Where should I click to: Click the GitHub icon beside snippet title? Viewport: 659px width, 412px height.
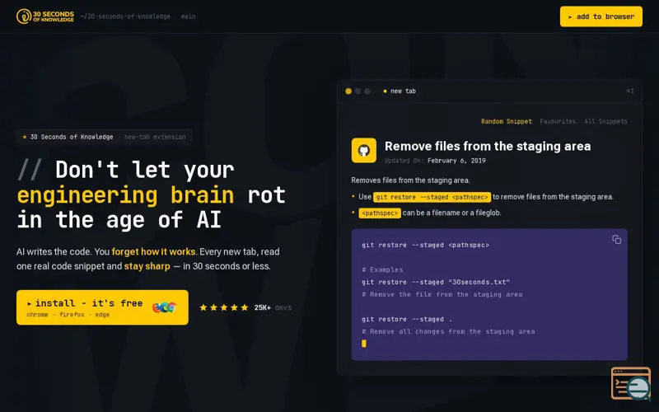pyautogui.click(x=363, y=150)
